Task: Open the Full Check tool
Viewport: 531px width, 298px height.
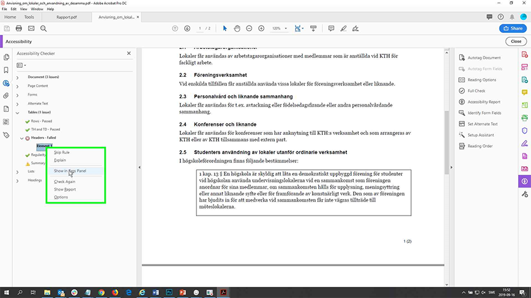Action: point(476,91)
